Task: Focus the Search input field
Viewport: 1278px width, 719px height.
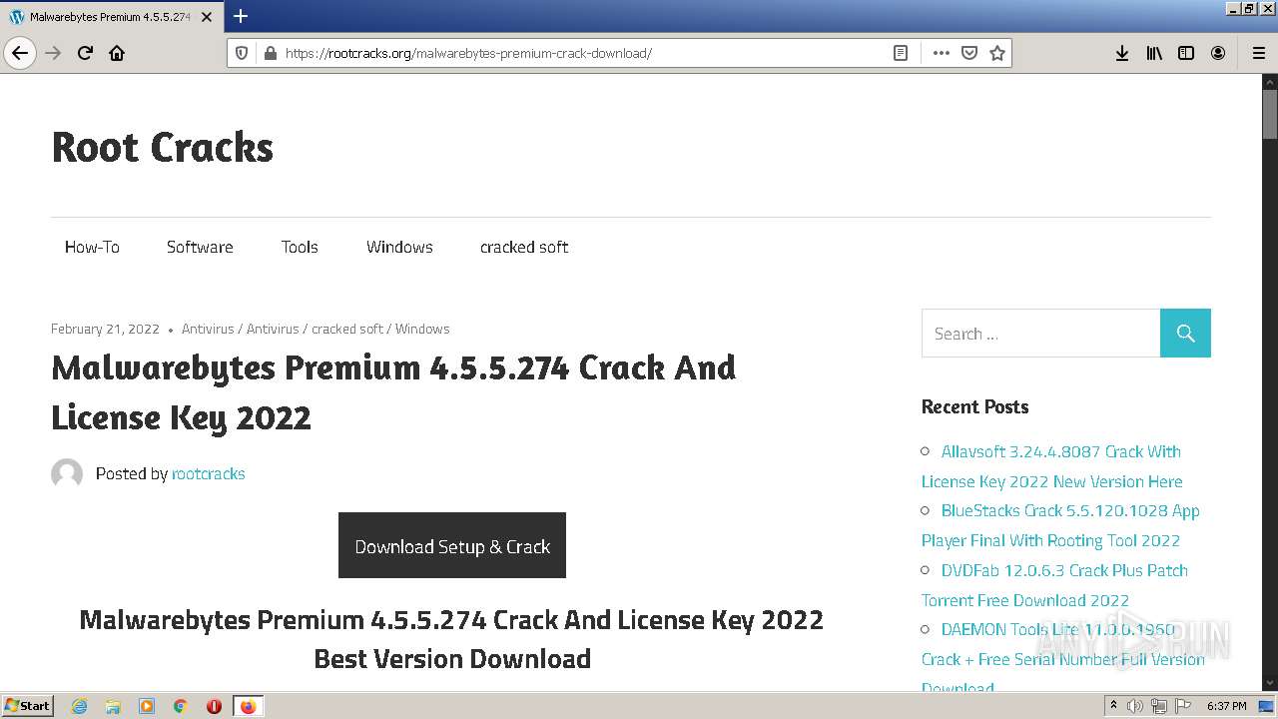Action: tap(1040, 334)
